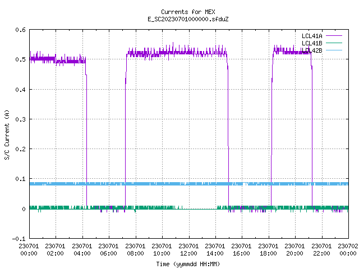Viewport: 359px width, 269px height.
Task: Click the LCL42B legend label
Action: pyautogui.click(x=312, y=50)
